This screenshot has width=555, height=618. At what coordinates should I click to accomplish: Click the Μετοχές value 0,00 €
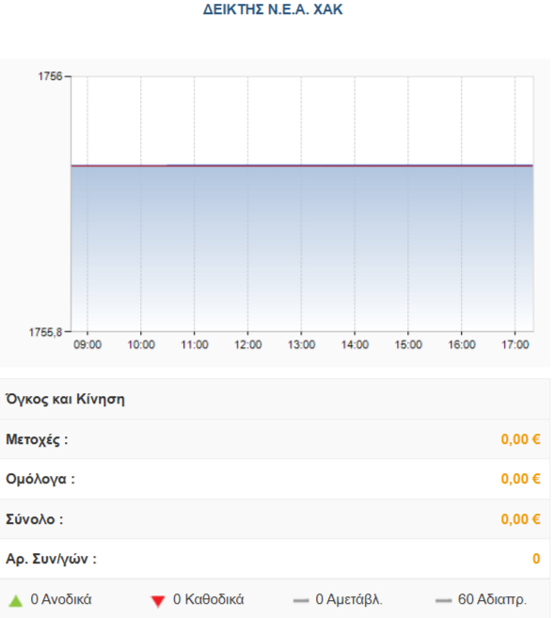[x=520, y=439]
